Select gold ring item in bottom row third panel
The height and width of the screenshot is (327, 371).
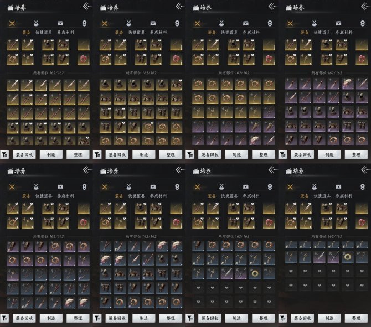tap(255, 273)
